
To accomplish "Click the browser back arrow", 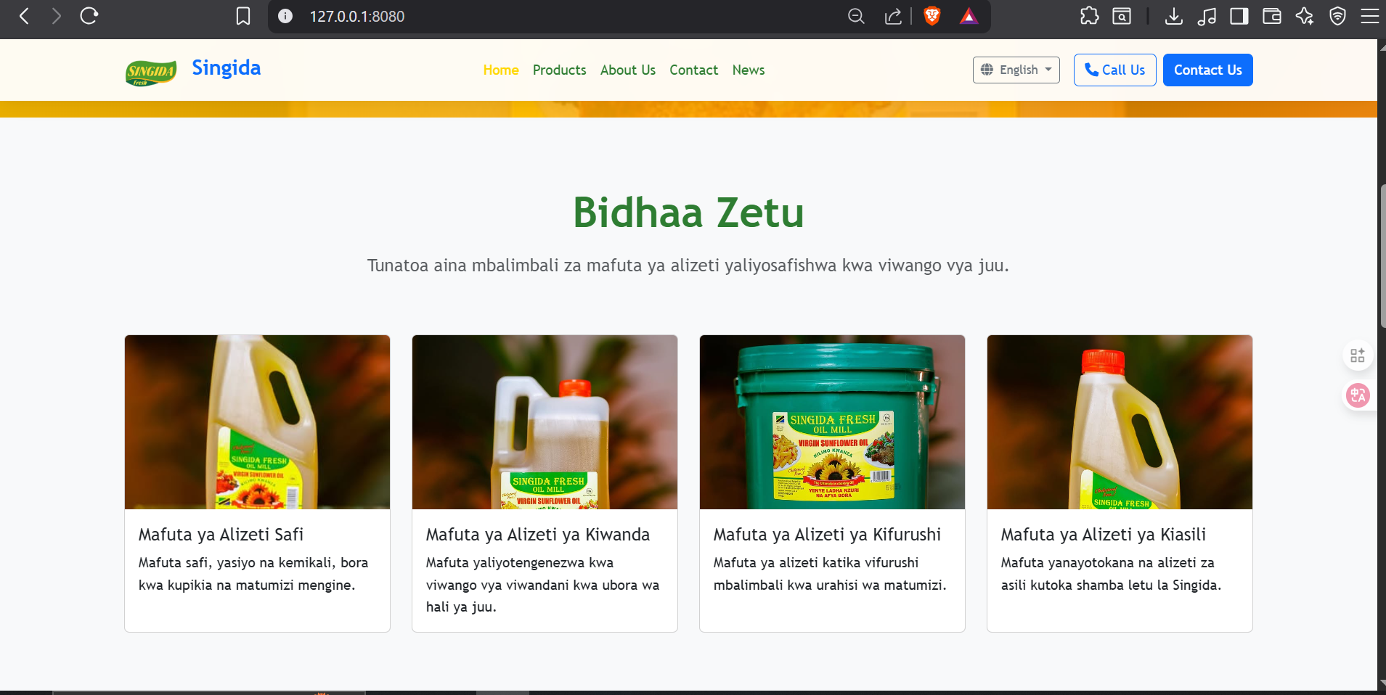I will (24, 16).
